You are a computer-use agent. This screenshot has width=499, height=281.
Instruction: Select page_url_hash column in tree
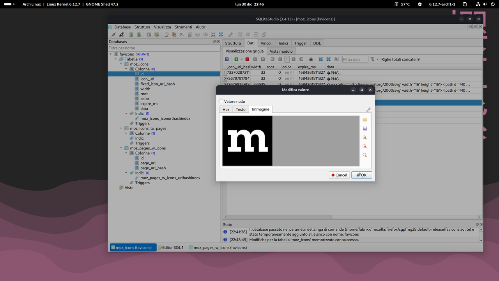[x=153, y=168]
